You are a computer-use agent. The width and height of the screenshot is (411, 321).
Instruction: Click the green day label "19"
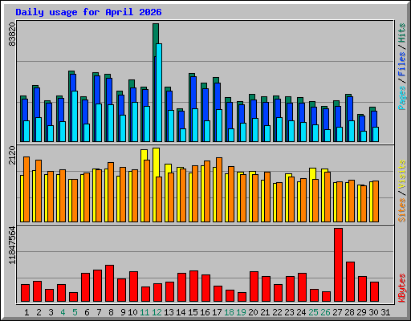[x=241, y=312]
